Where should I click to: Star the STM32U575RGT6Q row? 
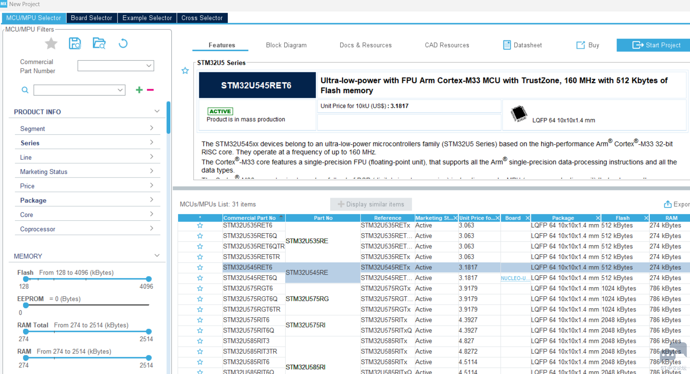pyautogui.click(x=200, y=299)
